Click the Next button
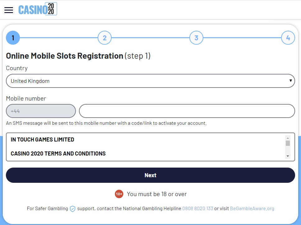The height and width of the screenshot is (225, 301). 150,175
